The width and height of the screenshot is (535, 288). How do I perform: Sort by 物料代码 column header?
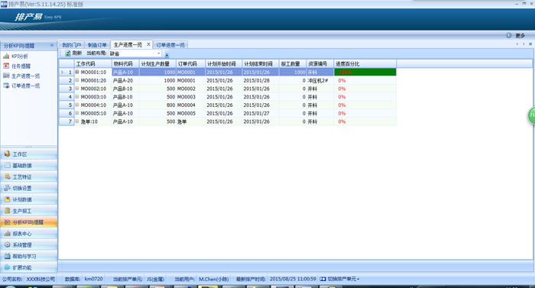[125, 64]
